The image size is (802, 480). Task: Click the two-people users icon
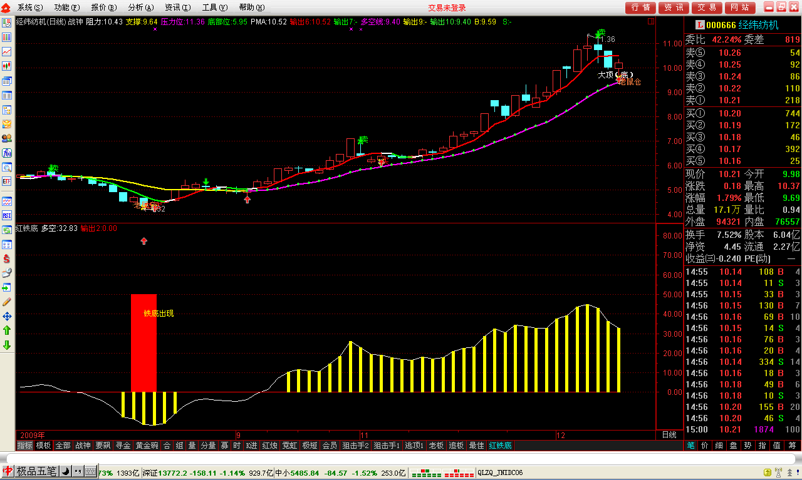(x=7, y=138)
